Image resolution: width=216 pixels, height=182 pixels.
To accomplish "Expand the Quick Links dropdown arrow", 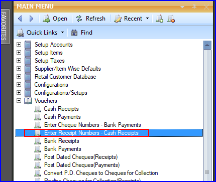I will (62, 33).
